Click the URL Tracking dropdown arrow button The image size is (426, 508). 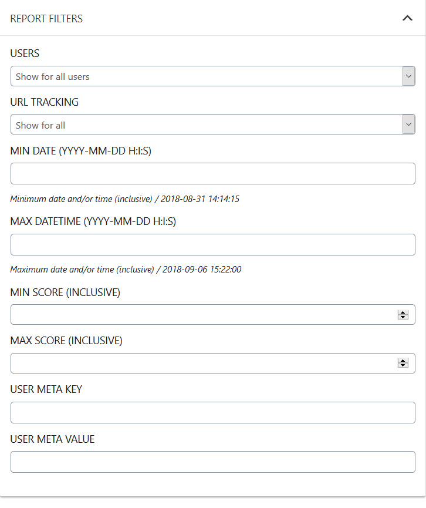click(x=408, y=124)
